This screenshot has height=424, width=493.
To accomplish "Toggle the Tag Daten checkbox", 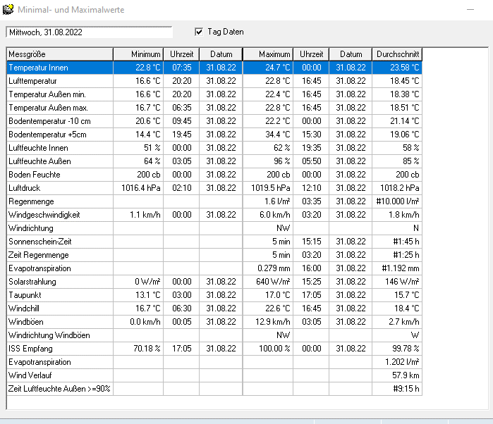I will [199, 32].
